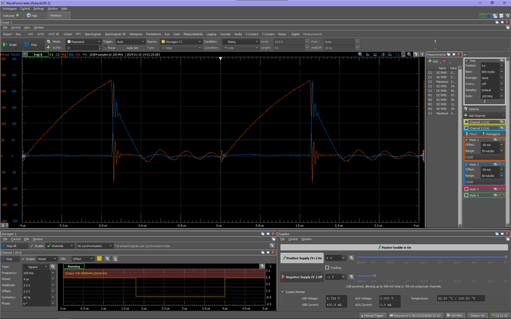The width and height of the screenshot is (511, 319).
Task: Open the X Cursors view
Action: click(x=252, y=34)
